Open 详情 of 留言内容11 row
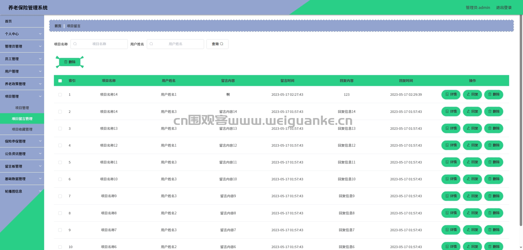The height and width of the screenshot is (250, 523). pyautogui.click(x=451, y=162)
